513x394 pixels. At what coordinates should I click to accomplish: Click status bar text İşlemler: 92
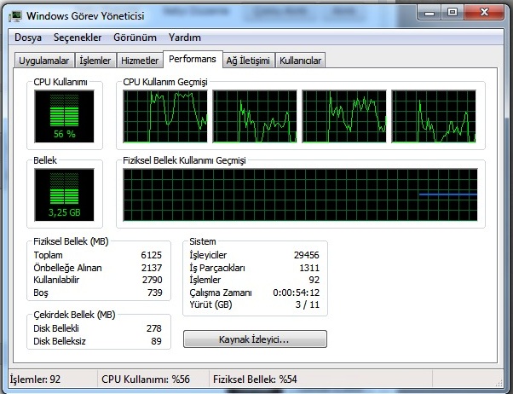point(35,380)
